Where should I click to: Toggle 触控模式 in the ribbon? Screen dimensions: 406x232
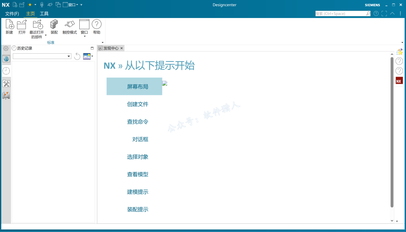[x=70, y=27]
